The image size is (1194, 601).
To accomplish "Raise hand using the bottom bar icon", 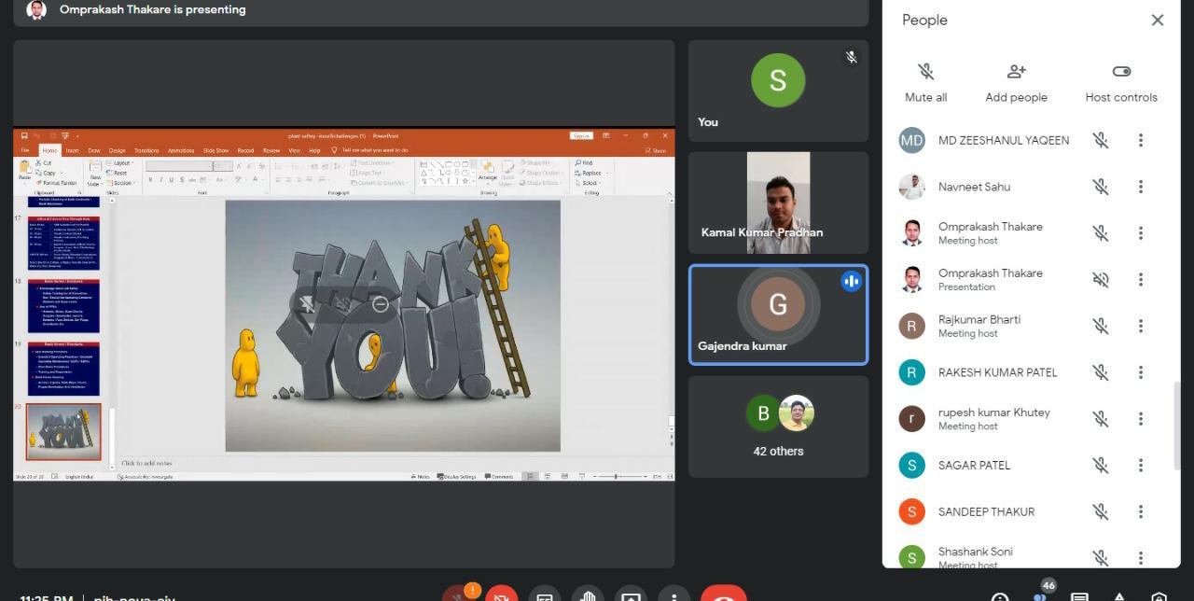I will (x=587, y=595).
